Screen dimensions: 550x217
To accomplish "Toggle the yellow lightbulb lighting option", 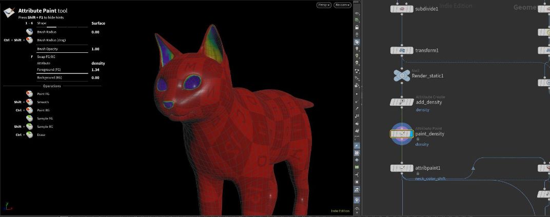I will click(357, 56).
